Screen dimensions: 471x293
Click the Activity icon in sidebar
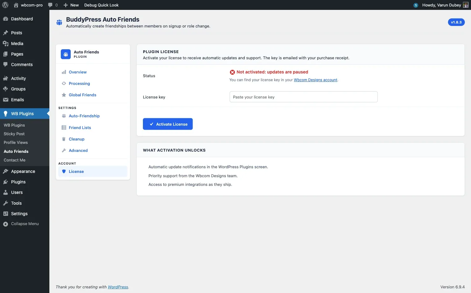point(6,78)
